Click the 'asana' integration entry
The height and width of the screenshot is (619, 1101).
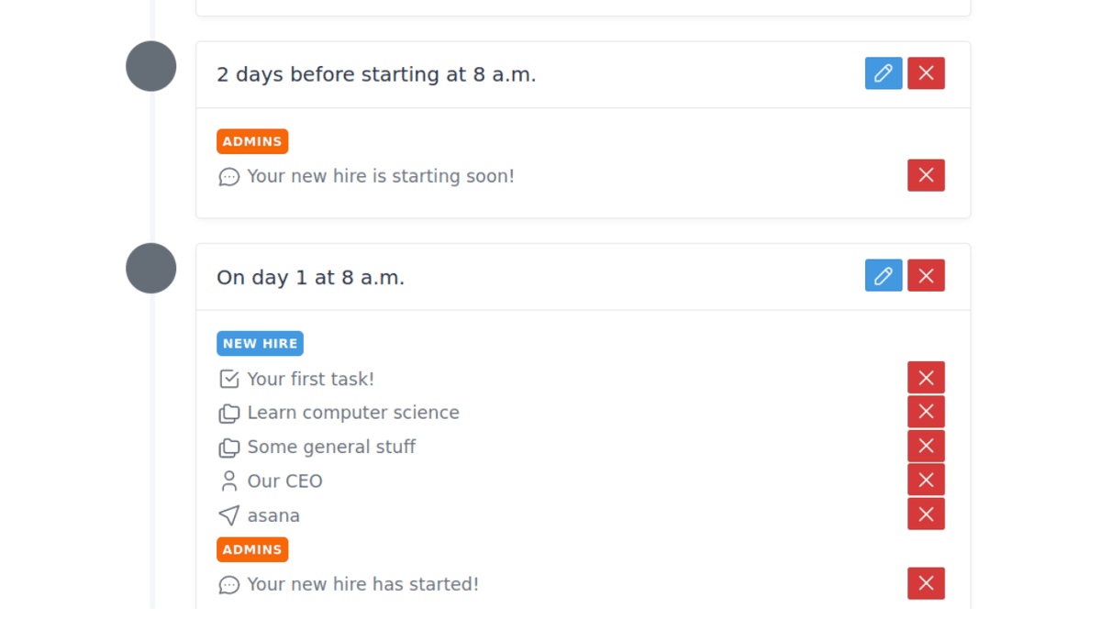[273, 515]
